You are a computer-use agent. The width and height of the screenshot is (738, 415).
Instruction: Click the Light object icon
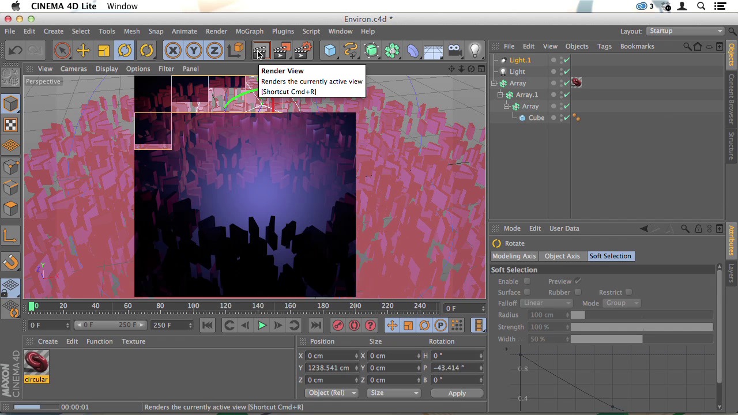pos(475,51)
